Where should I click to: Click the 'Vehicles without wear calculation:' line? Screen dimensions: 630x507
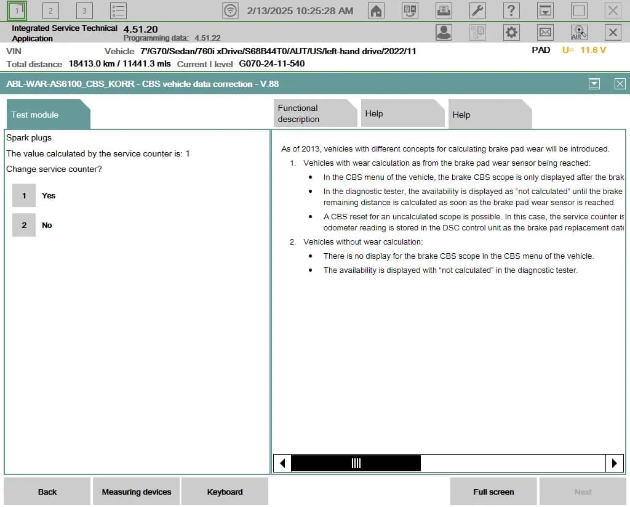[x=363, y=242]
